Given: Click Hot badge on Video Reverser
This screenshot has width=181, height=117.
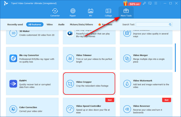Looking at the screenshot, I should pyautogui.click(x=167, y=100).
